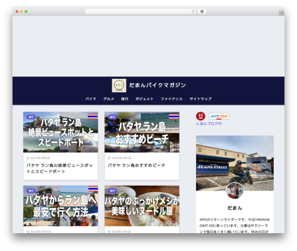Click 旅行 tag on おすすめビーチ card
Viewport: 297px width, 251px height.
(x=112, y=117)
